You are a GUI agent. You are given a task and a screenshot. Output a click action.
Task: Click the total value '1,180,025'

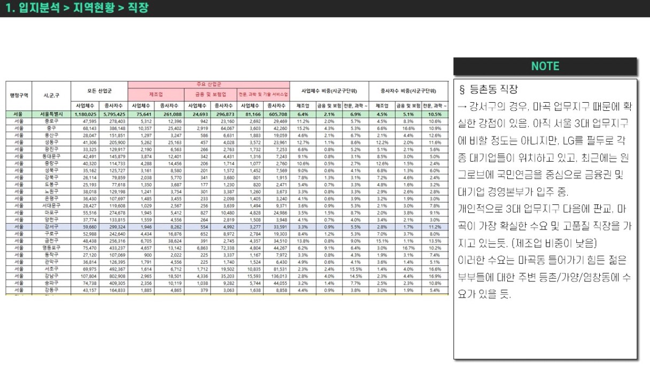(86, 114)
